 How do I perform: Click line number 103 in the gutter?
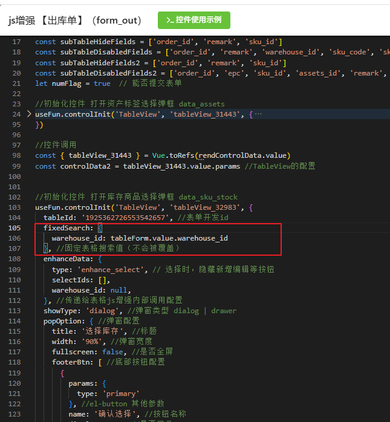[x=15, y=207]
